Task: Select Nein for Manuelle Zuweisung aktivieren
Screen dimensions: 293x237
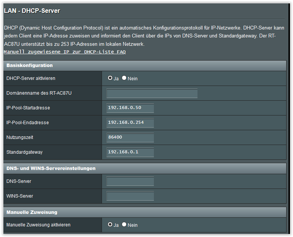Action: (x=124, y=224)
